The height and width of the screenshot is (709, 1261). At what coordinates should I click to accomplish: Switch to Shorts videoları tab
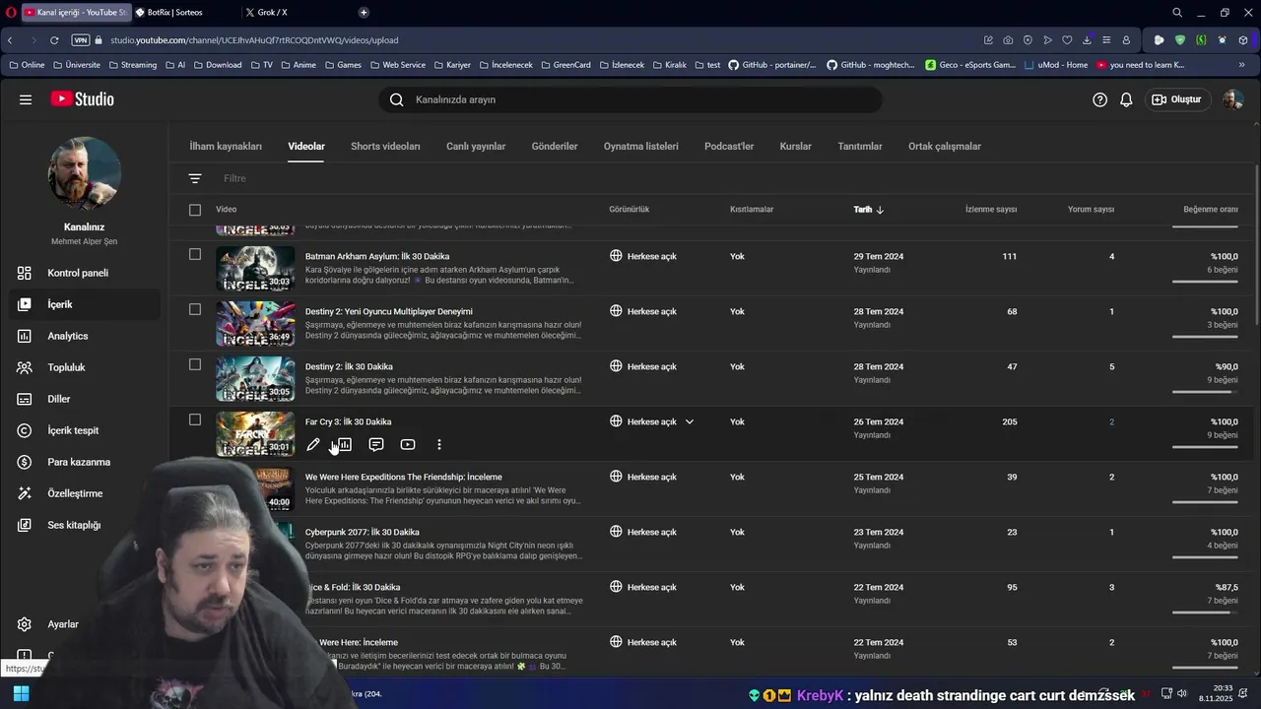pyautogui.click(x=385, y=146)
